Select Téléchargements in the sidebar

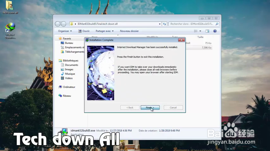pos(72,52)
